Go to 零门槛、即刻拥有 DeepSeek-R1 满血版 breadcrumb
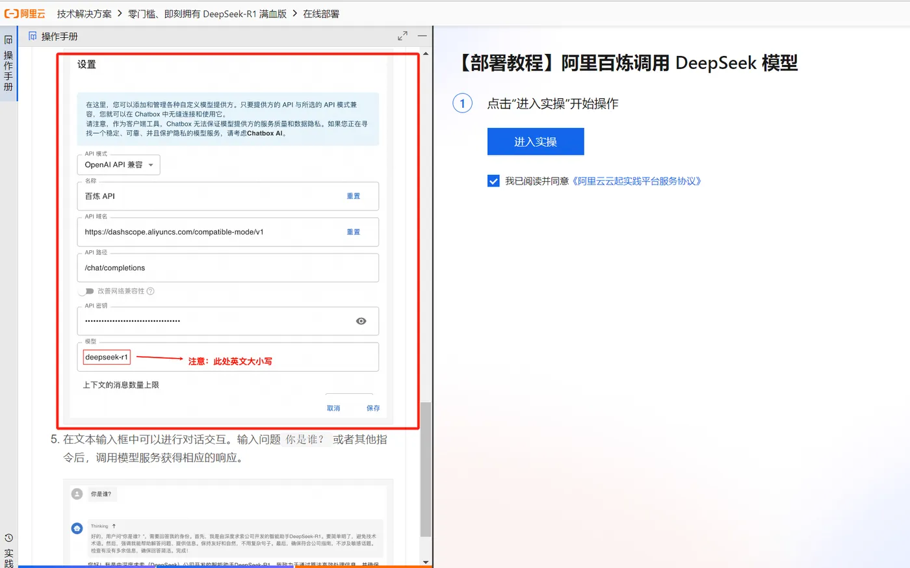910x568 pixels. pyautogui.click(x=207, y=14)
